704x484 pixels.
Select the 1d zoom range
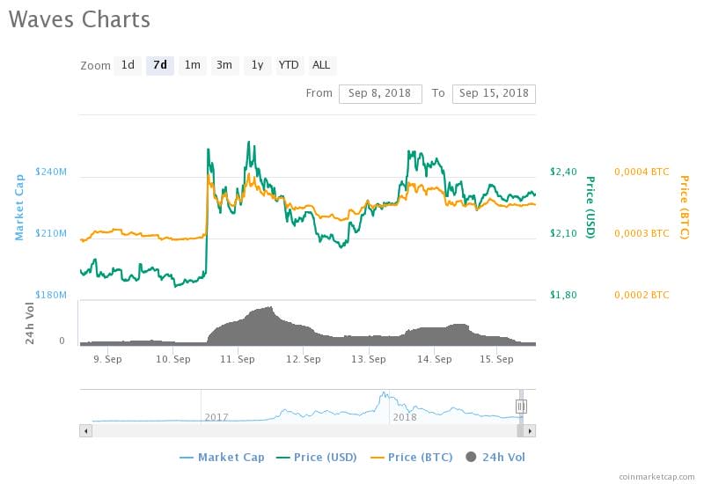[x=128, y=65]
